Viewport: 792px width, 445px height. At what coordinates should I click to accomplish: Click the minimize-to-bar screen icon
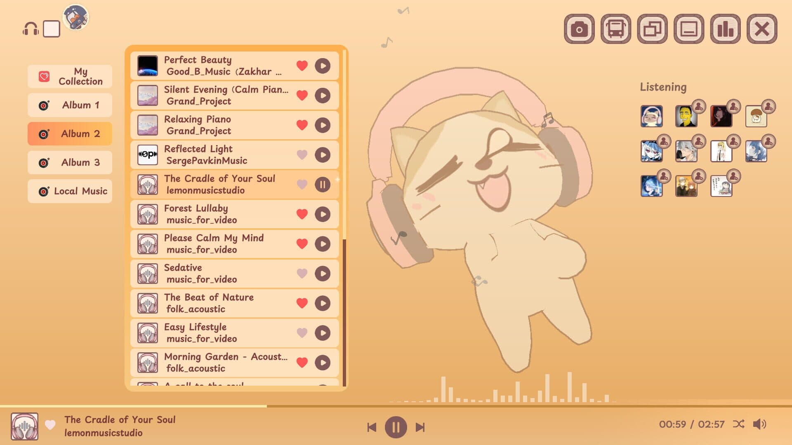689,29
